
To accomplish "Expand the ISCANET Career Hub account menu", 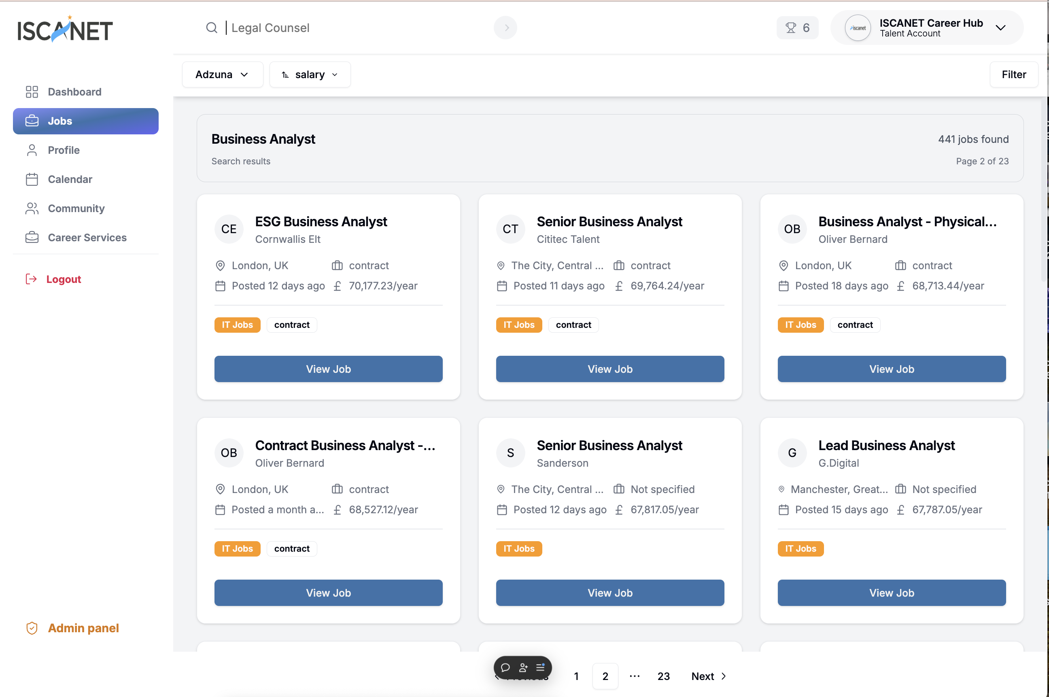I will tap(1000, 28).
